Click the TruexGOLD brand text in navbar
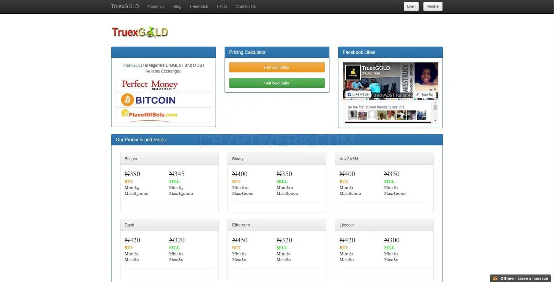Image resolution: width=554 pixels, height=282 pixels. (x=125, y=6)
